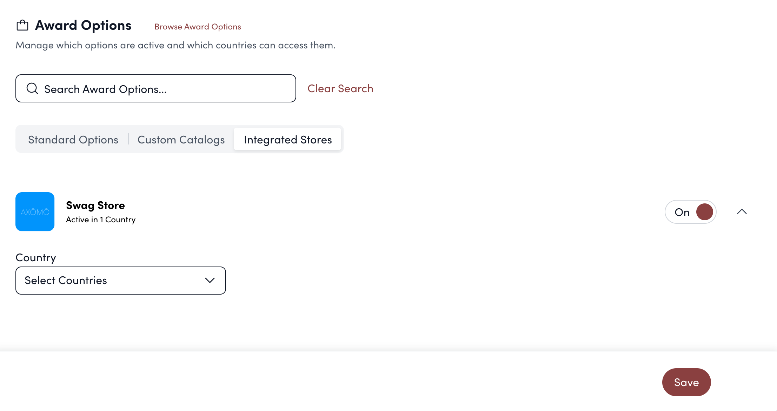Open the Custom Catalogs tab

coord(181,139)
